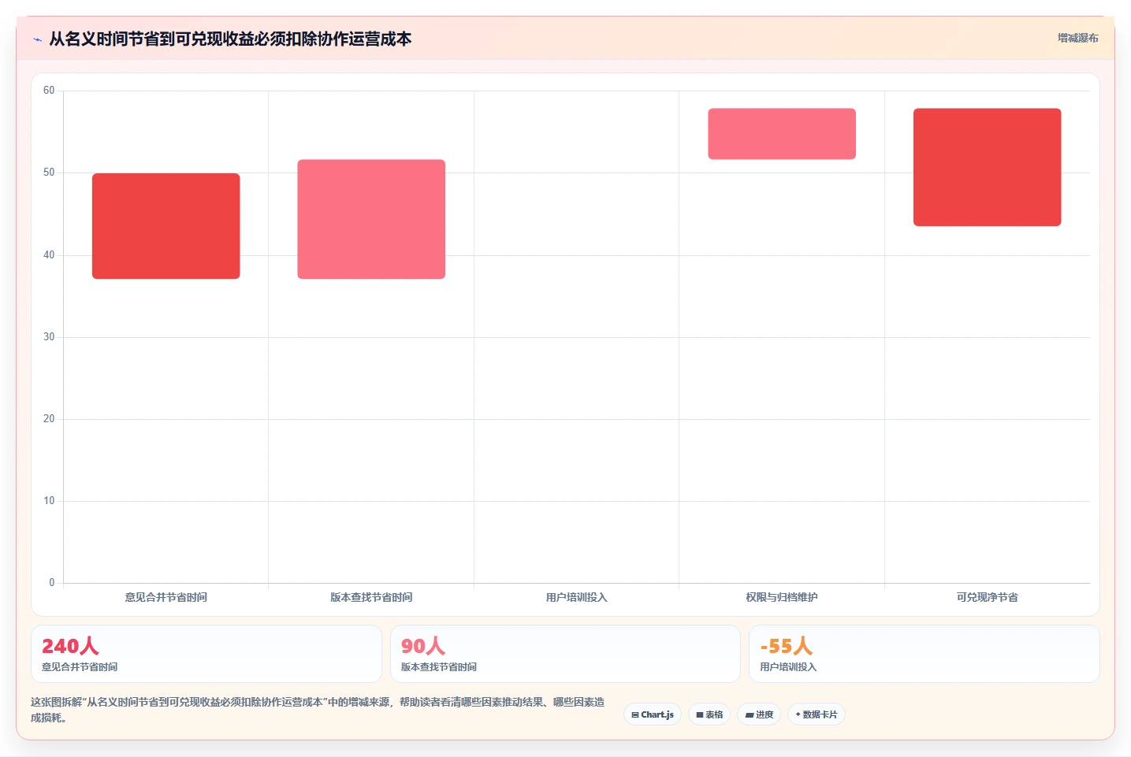Image resolution: width=1131 pixels, height=757 pixels.
Task: Click the 增减瀑布 label in the header
Action: (x=1077, y=38)
